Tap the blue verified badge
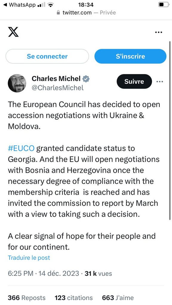 (86, 79)
